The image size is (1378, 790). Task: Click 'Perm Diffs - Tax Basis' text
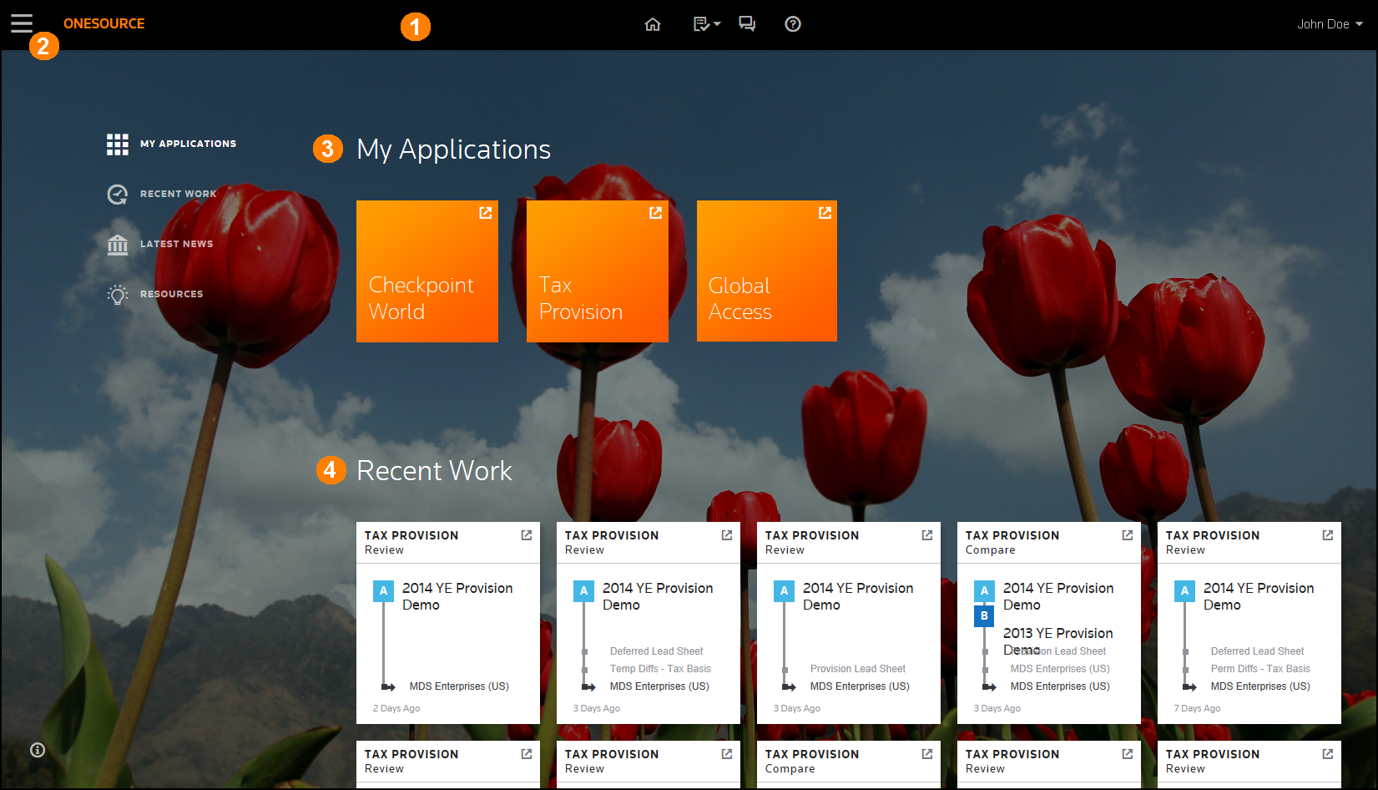pyautogui.click(x=1260, y=669)
